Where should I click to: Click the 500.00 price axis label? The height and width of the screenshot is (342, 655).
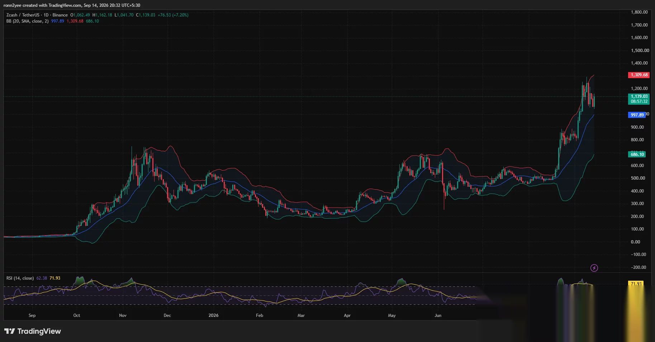(638, 178)
